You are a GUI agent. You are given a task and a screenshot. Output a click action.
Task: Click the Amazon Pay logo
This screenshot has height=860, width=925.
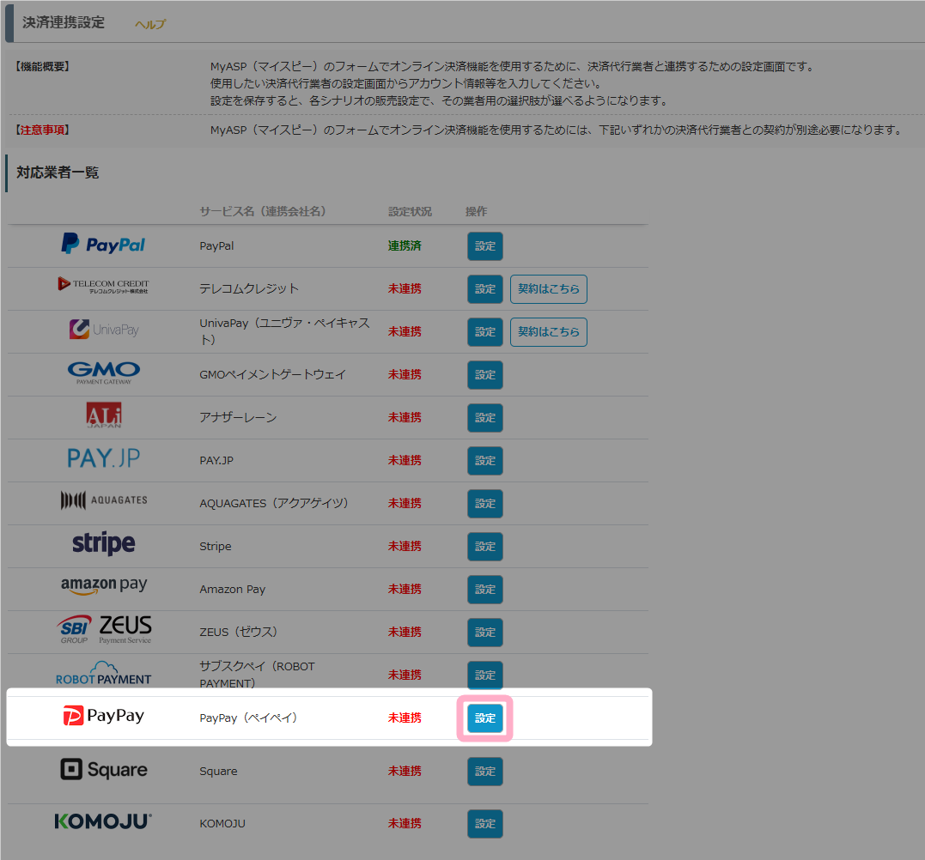103,586
